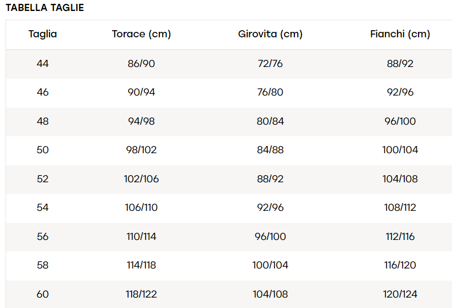Viewport: 452px width, 308px height.
Task: Click size 46 row label
Action: coord(43,92)
